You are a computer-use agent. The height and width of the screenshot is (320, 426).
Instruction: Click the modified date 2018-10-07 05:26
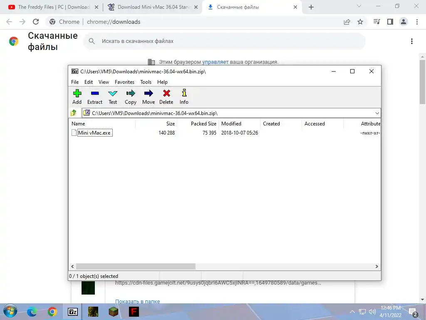[239, 133]
